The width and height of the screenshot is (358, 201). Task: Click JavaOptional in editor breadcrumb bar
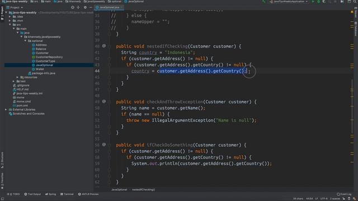click(x=119, y=190)
